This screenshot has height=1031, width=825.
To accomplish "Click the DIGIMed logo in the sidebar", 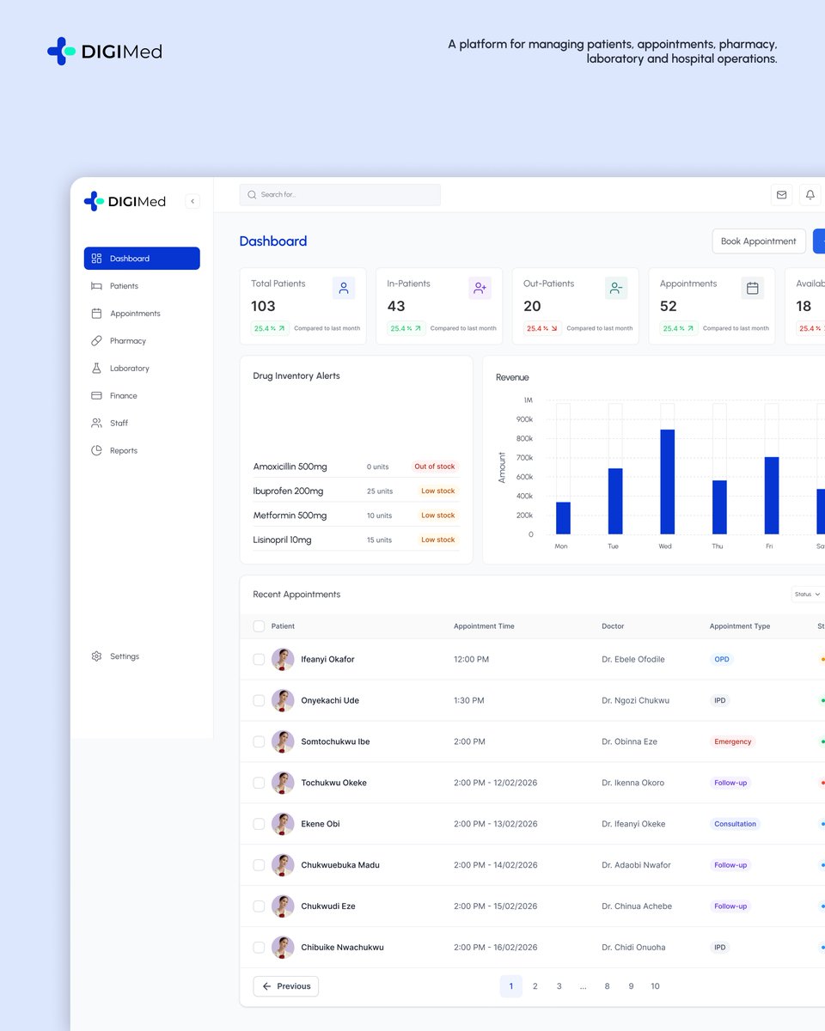I will click(x=125, y=201).
